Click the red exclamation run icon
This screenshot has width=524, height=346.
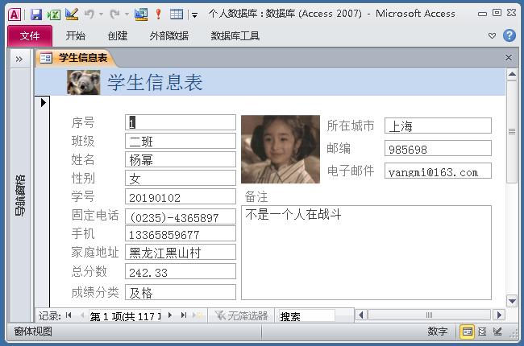pyautogui.click(x=158, y=14)
